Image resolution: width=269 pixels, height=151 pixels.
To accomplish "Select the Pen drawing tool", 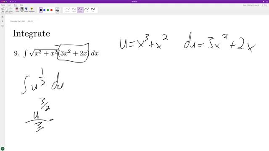I will (x=22, y=10).
